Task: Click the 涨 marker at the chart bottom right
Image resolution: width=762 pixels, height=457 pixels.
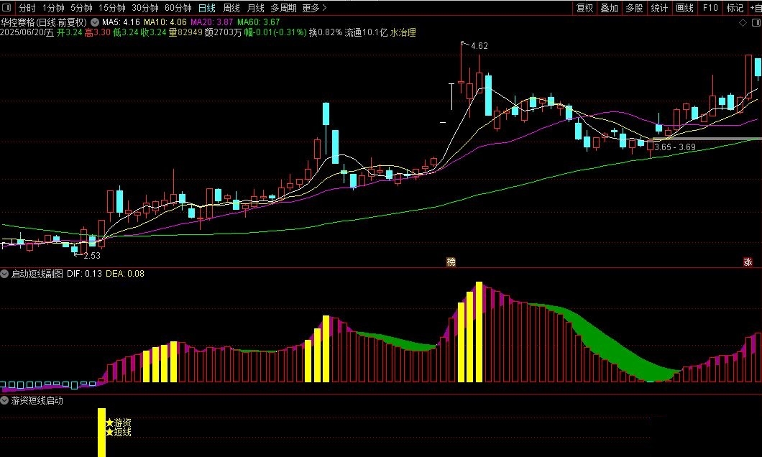Action: tap(748, 262)
